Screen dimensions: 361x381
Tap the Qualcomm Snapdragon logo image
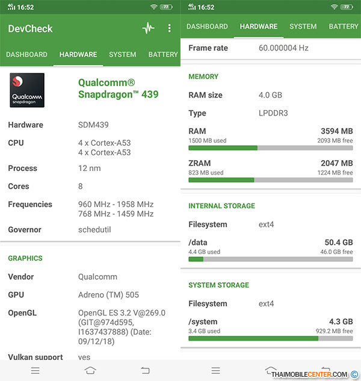pyautogui.click(x=27, y=90)
